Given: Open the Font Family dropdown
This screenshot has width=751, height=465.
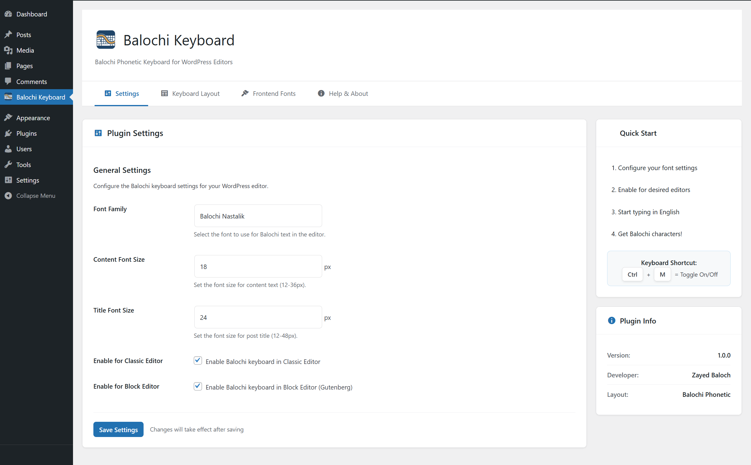Looking at the screenshot, I should pos(258,216).
